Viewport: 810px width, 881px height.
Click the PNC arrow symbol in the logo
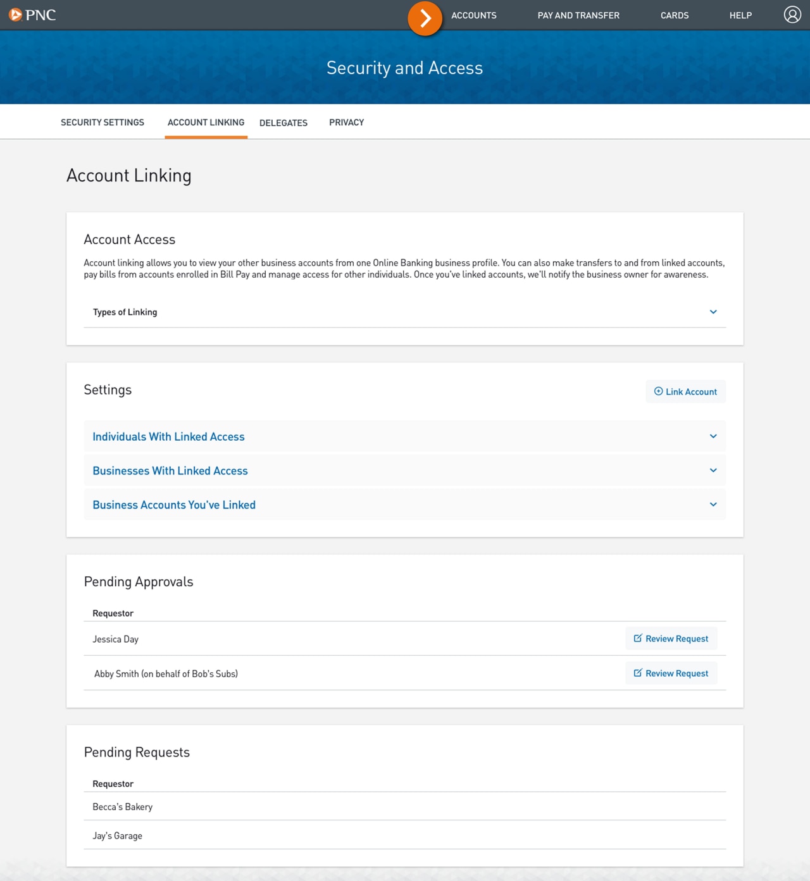[14, 15]
